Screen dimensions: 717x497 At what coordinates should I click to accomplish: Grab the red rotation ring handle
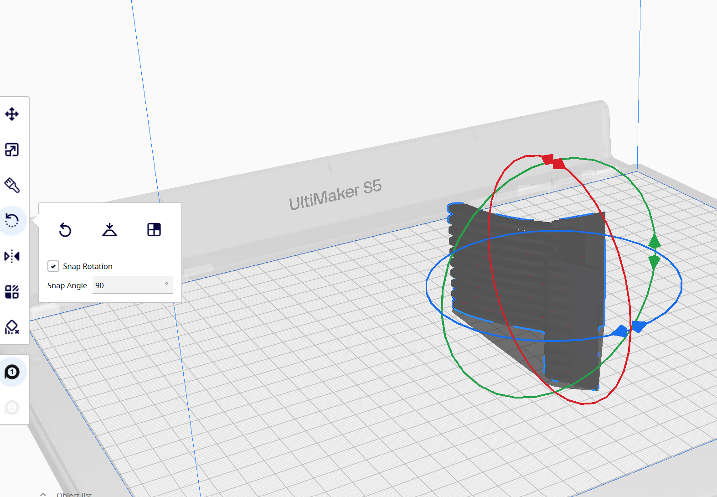coord(553,161)
